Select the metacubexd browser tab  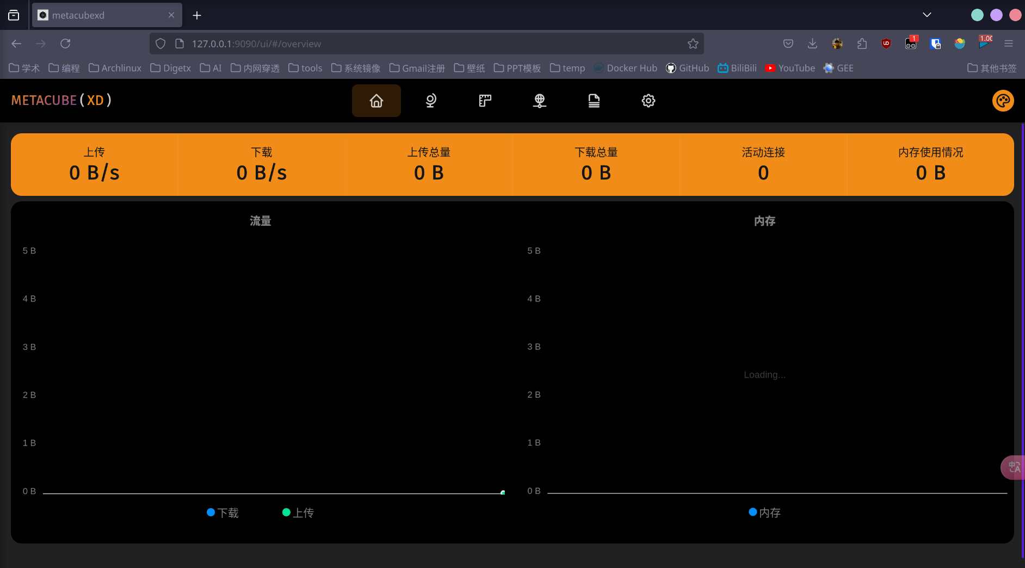pos(103,15)
